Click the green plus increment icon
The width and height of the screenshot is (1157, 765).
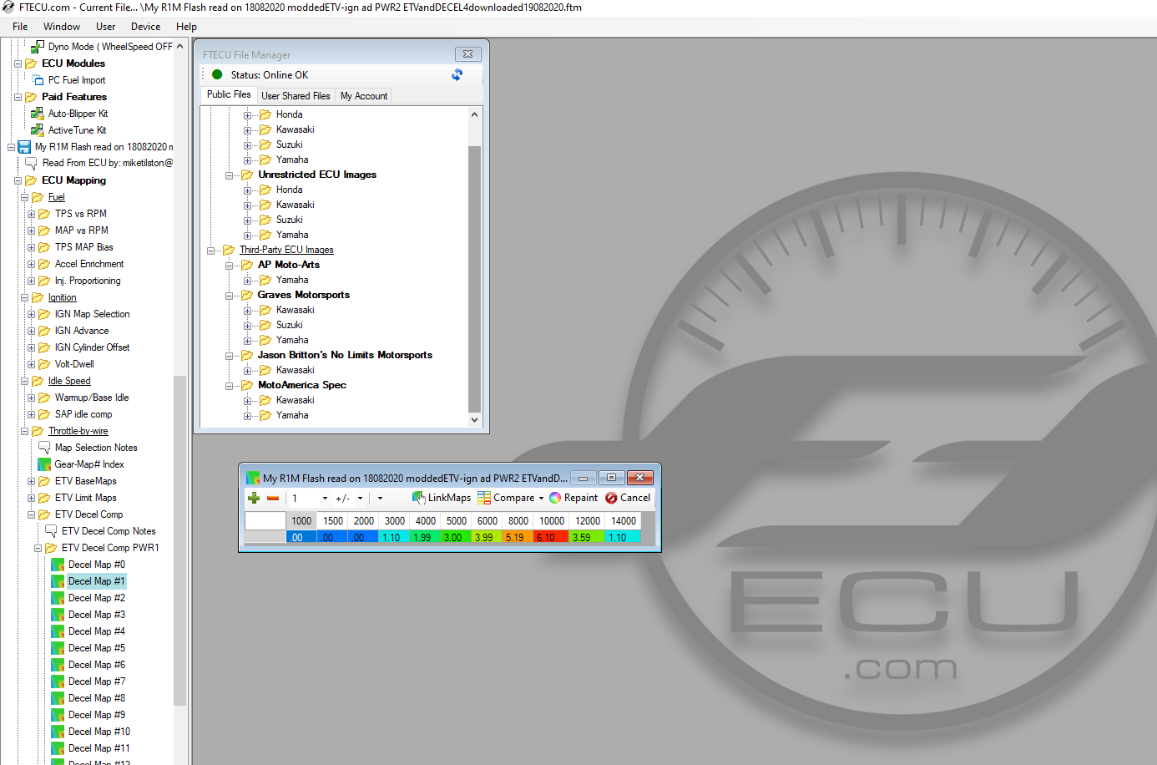click(x=254, y=498)
